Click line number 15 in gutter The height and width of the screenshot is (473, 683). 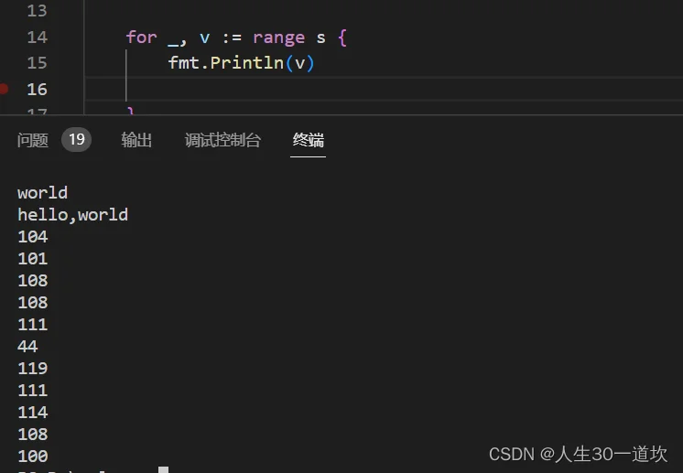(37, 63)
